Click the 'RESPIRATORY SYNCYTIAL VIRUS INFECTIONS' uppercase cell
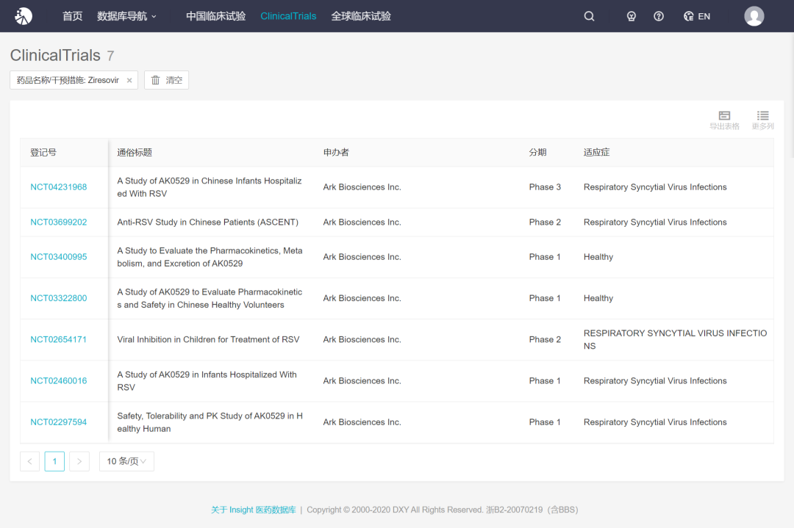The height and width of the screenshot is (528, 794). click(x=675, y=339)
